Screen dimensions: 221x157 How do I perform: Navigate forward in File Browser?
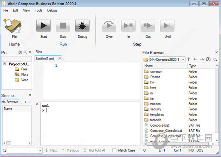tap(202, 59)
